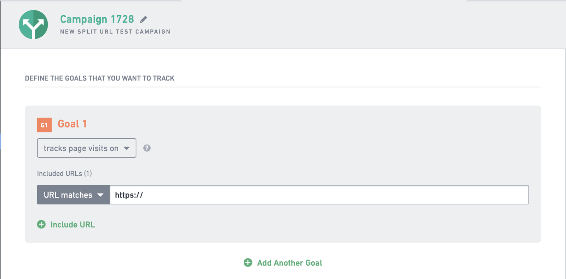Open the tracks page visits on dropdown
The width and height of the screenshot is (566, 279).
pos(87,148)
